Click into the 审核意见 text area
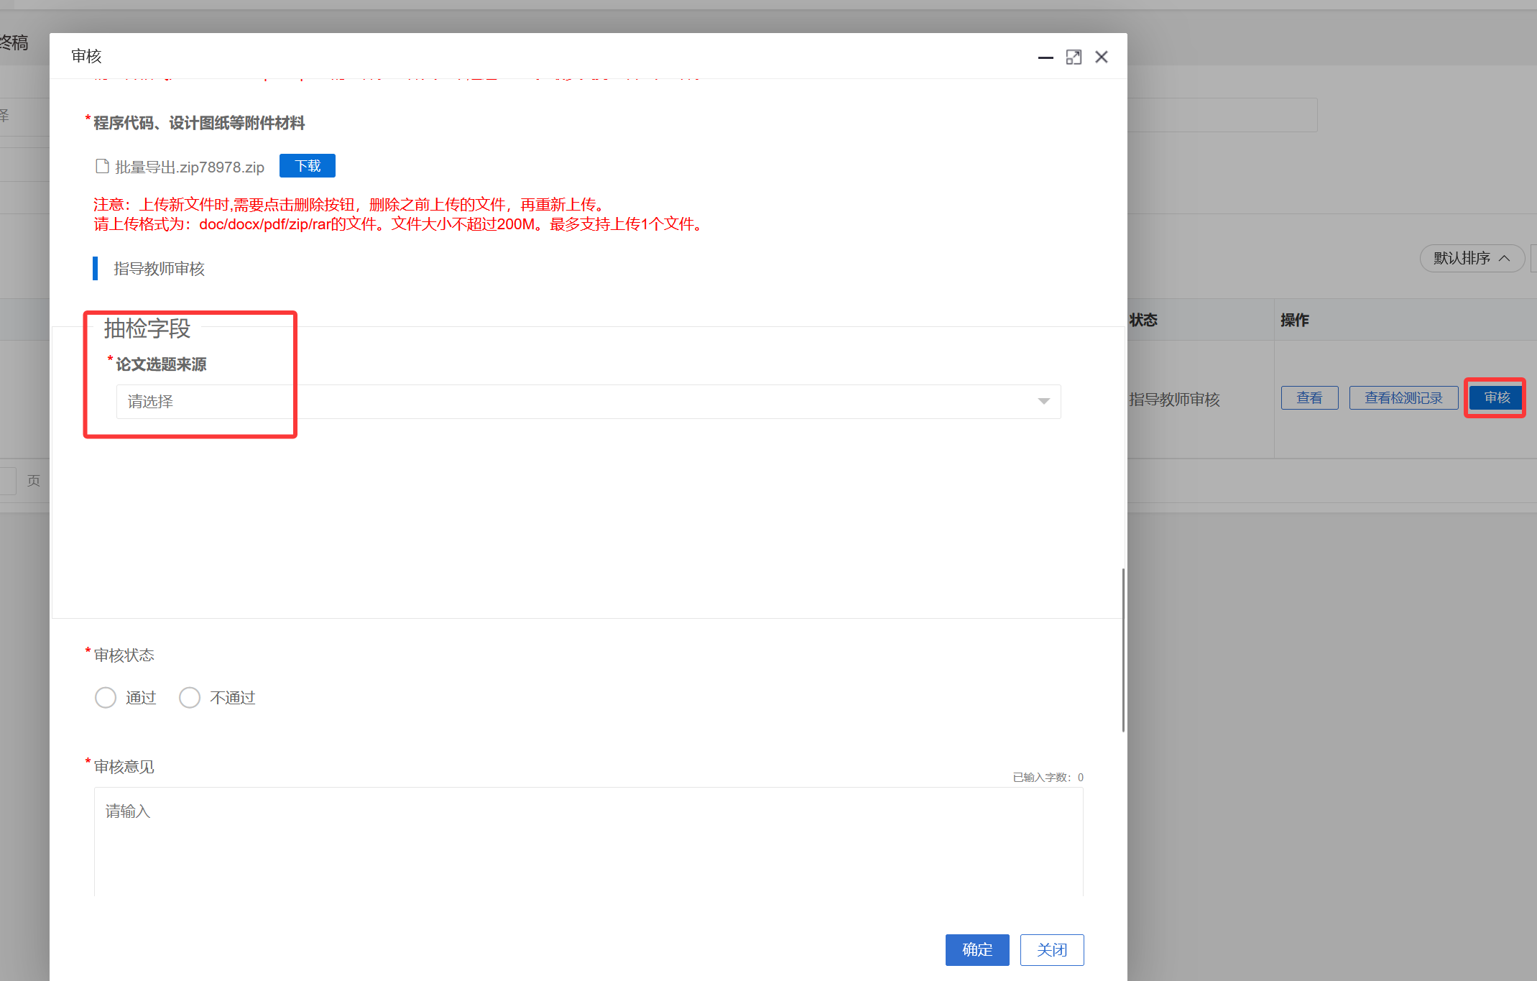Image resolution: width=1537 pixels, height=981 pixels. (x=588, y=841)
